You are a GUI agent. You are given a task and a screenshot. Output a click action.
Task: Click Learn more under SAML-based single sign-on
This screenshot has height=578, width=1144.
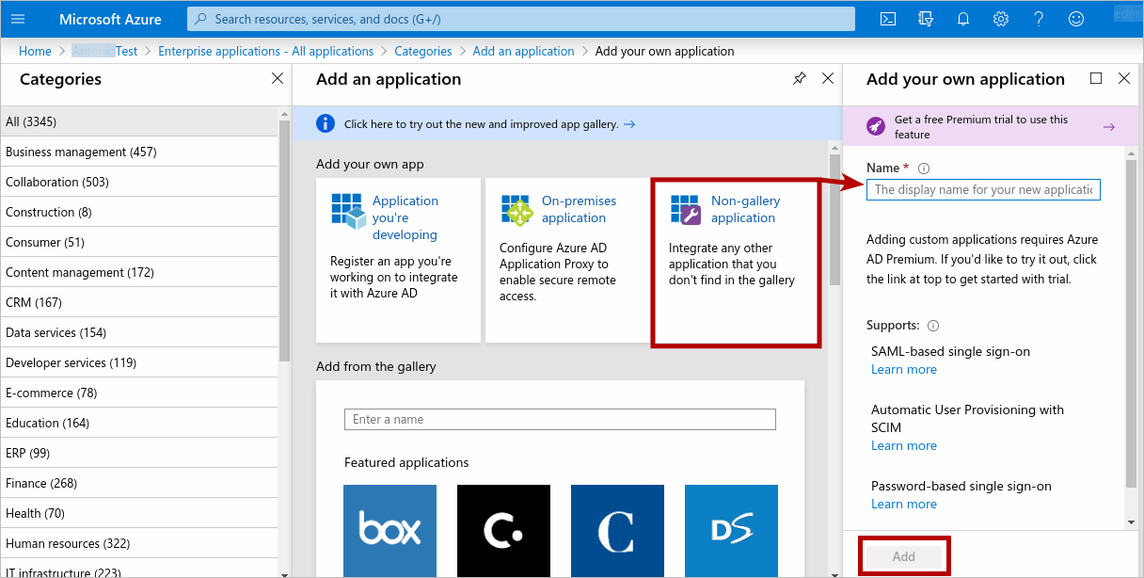pos(903,370)
